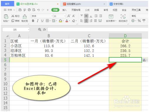Click the Save icon in quick toolbar
Screen dimensions: 149x112
(x=20, y=10)
